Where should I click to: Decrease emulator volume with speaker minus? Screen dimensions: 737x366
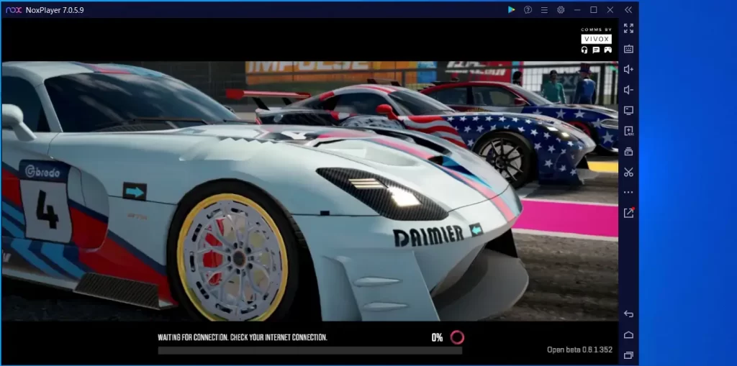pos(628,90)
